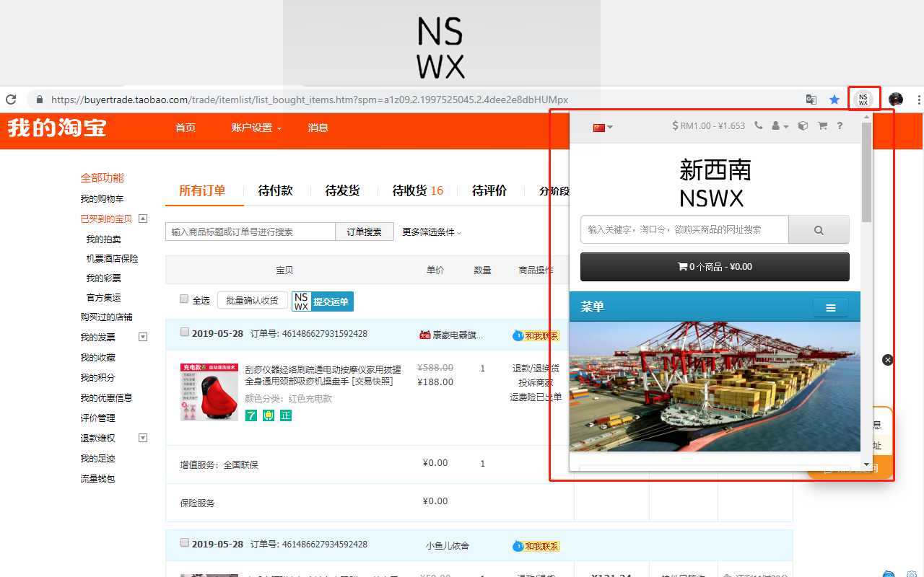Open the language flag dropdown in the popup
Image resolution: width=924 pixels, height=577 pixels.
coord(603,128)
